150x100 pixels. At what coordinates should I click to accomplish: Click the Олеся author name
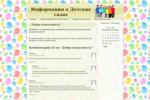32,53
